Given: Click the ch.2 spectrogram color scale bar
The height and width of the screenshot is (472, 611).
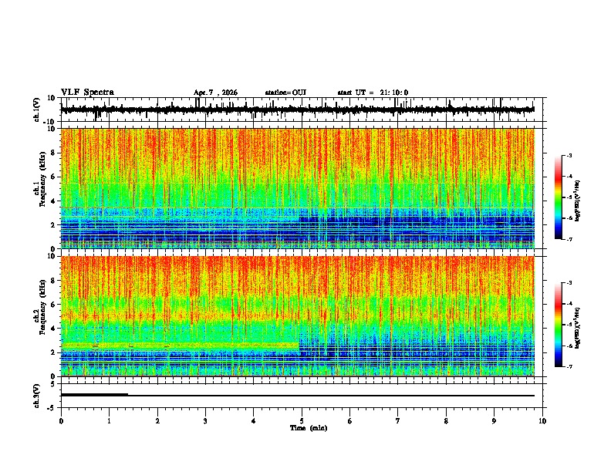Looking at the screenshot, I should click(x=558, y=325).
